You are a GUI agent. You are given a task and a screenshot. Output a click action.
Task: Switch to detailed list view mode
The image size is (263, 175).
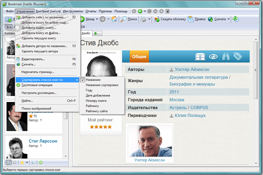[x=9, y=162]
